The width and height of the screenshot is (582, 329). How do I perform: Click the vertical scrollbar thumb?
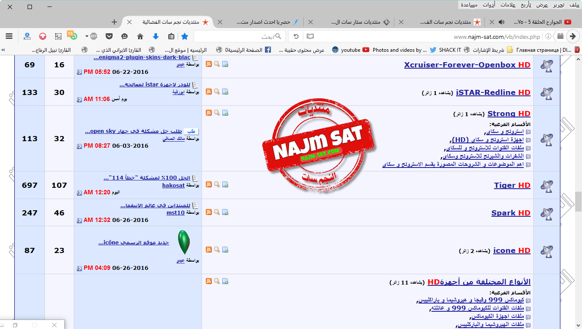coord(578,201)
